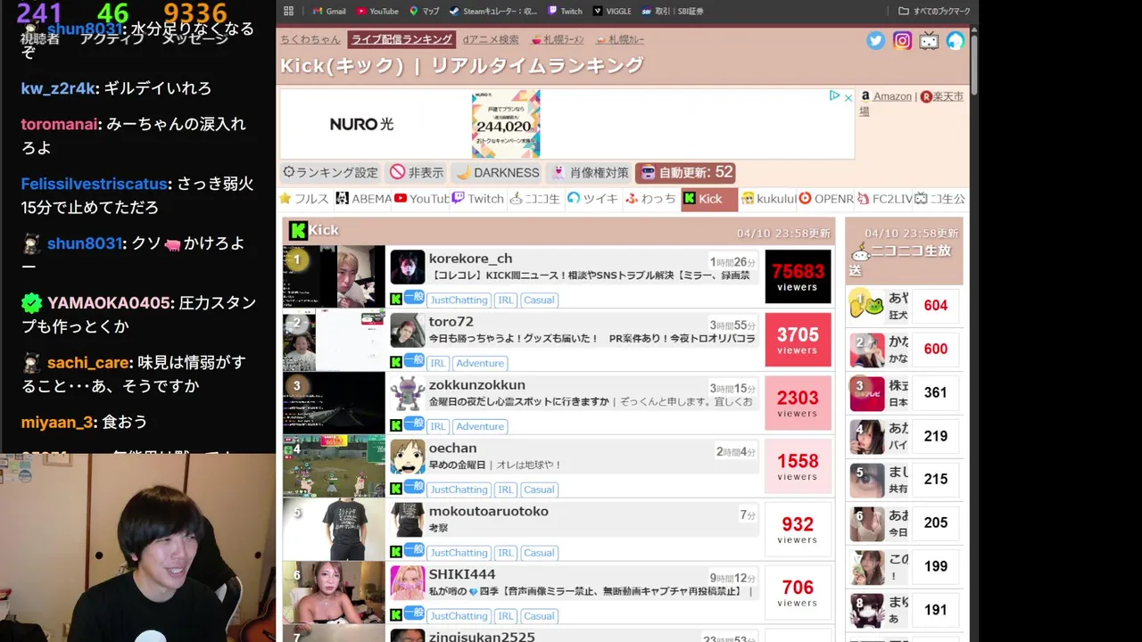Open oechan stream thumbnail
This screenshot has width=1142, height=642.
tap(334, 466)
